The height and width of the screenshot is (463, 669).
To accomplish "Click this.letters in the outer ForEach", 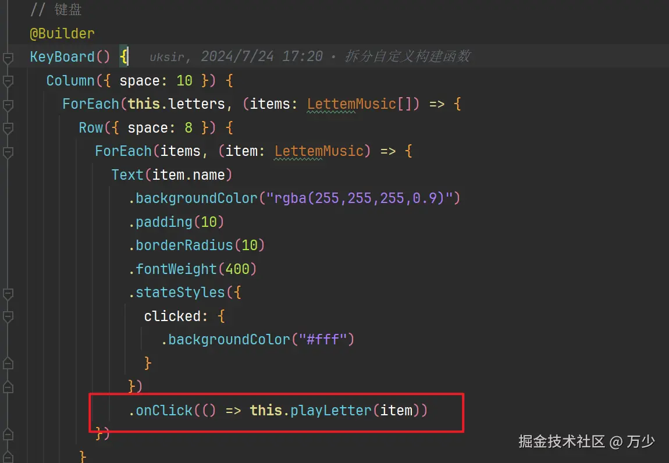I will [x=176, y=104].
